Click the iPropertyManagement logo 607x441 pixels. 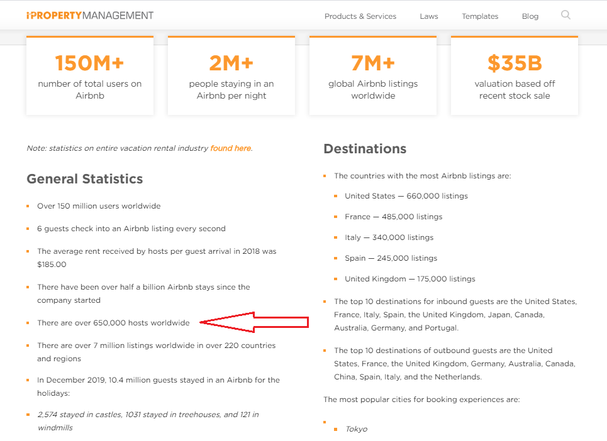pyautogui.click(x=88, y=15)
